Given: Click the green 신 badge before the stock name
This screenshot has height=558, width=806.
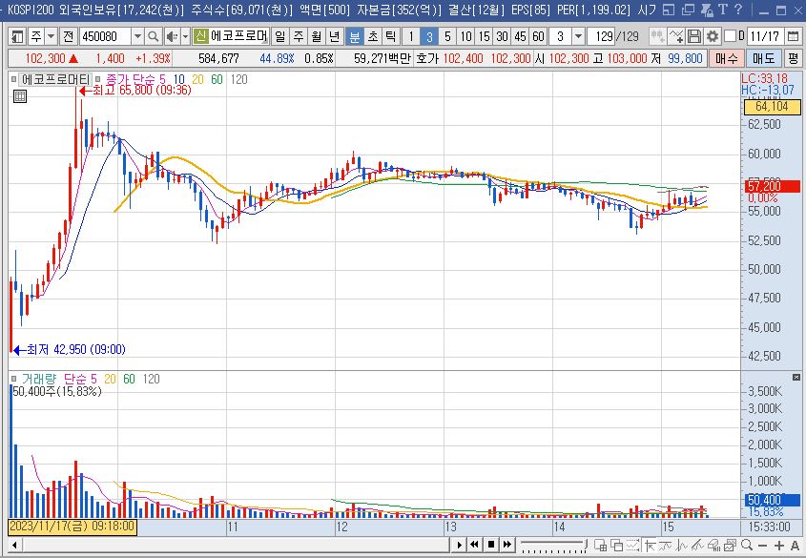Looking at the screenshot, I should (x=200, y=36).
